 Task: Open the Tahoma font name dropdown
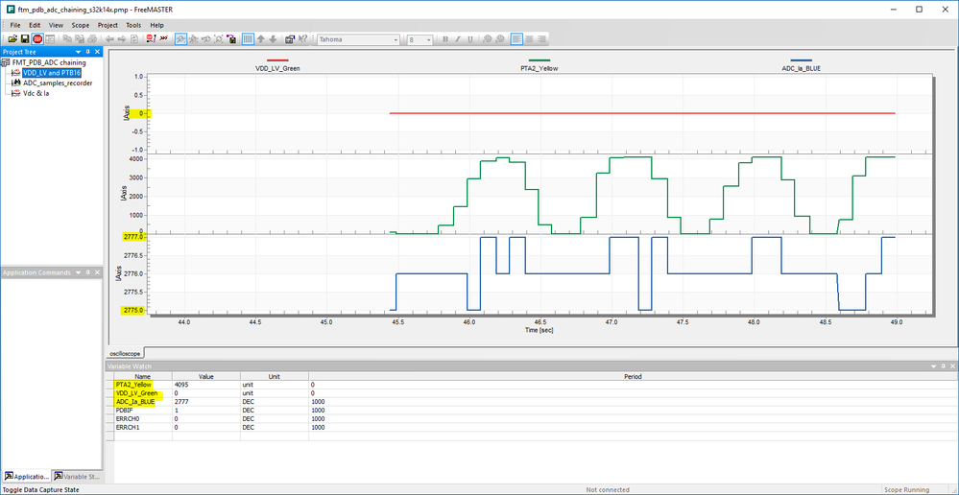click(396, 39)
